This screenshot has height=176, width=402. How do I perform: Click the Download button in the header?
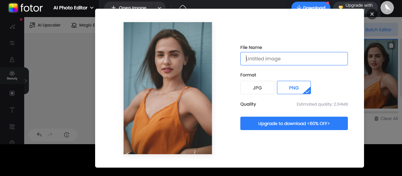point(311,8)
